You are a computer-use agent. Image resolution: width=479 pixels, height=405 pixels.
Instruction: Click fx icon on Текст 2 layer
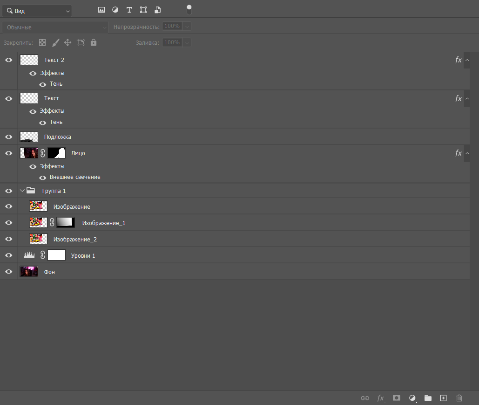click(458, 60)
